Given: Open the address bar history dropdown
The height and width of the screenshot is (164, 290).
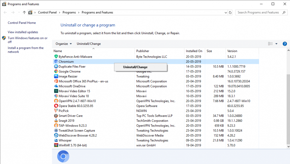Looking at the screenshot, I should [226, 12].
